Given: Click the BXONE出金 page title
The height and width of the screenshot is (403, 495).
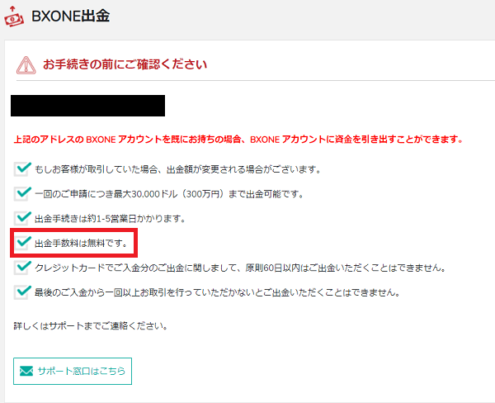Looking at the screenshot, I should pos(71,17).
